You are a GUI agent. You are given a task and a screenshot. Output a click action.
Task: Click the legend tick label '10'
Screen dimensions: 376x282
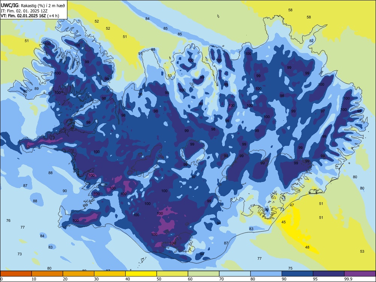[x=34, y=279]
